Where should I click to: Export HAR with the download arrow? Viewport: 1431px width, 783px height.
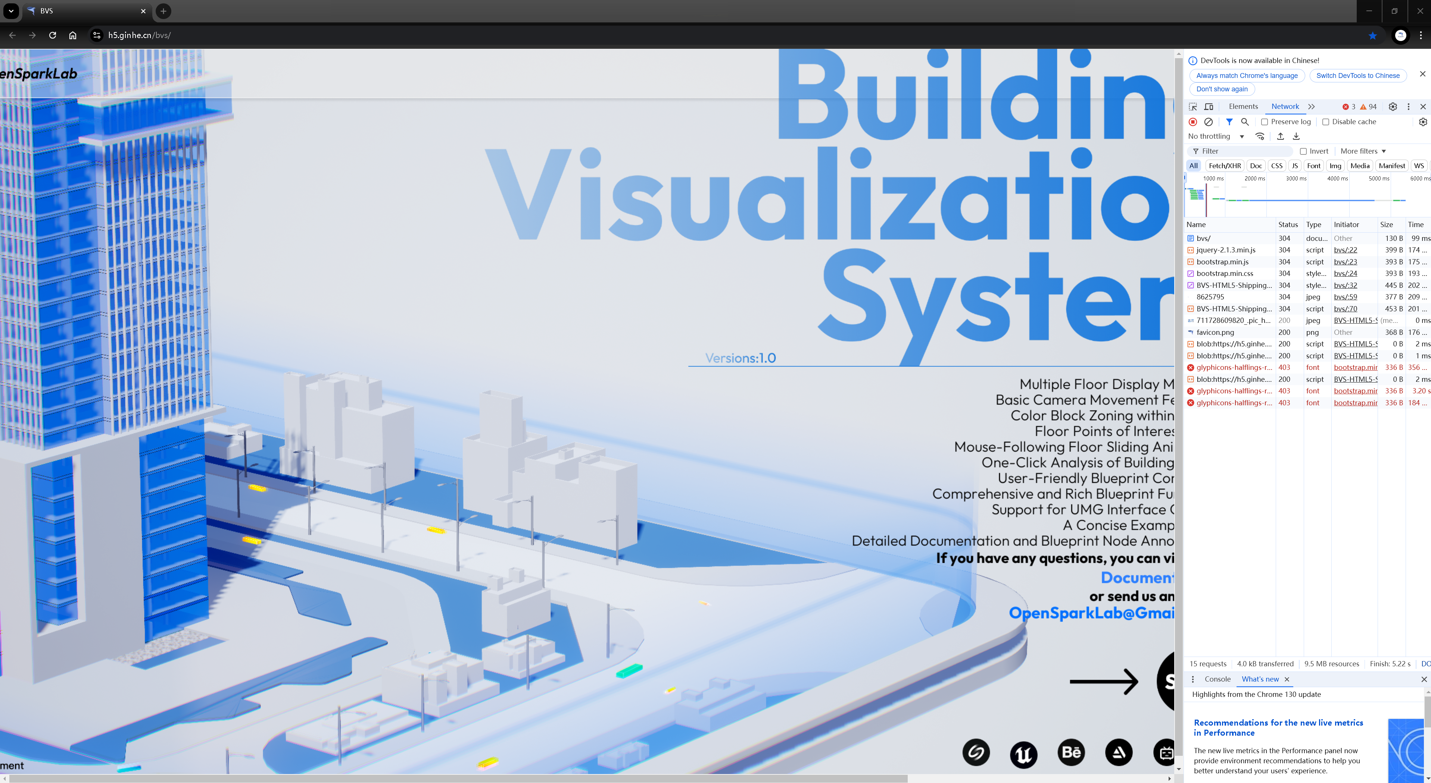[1296, 136]
